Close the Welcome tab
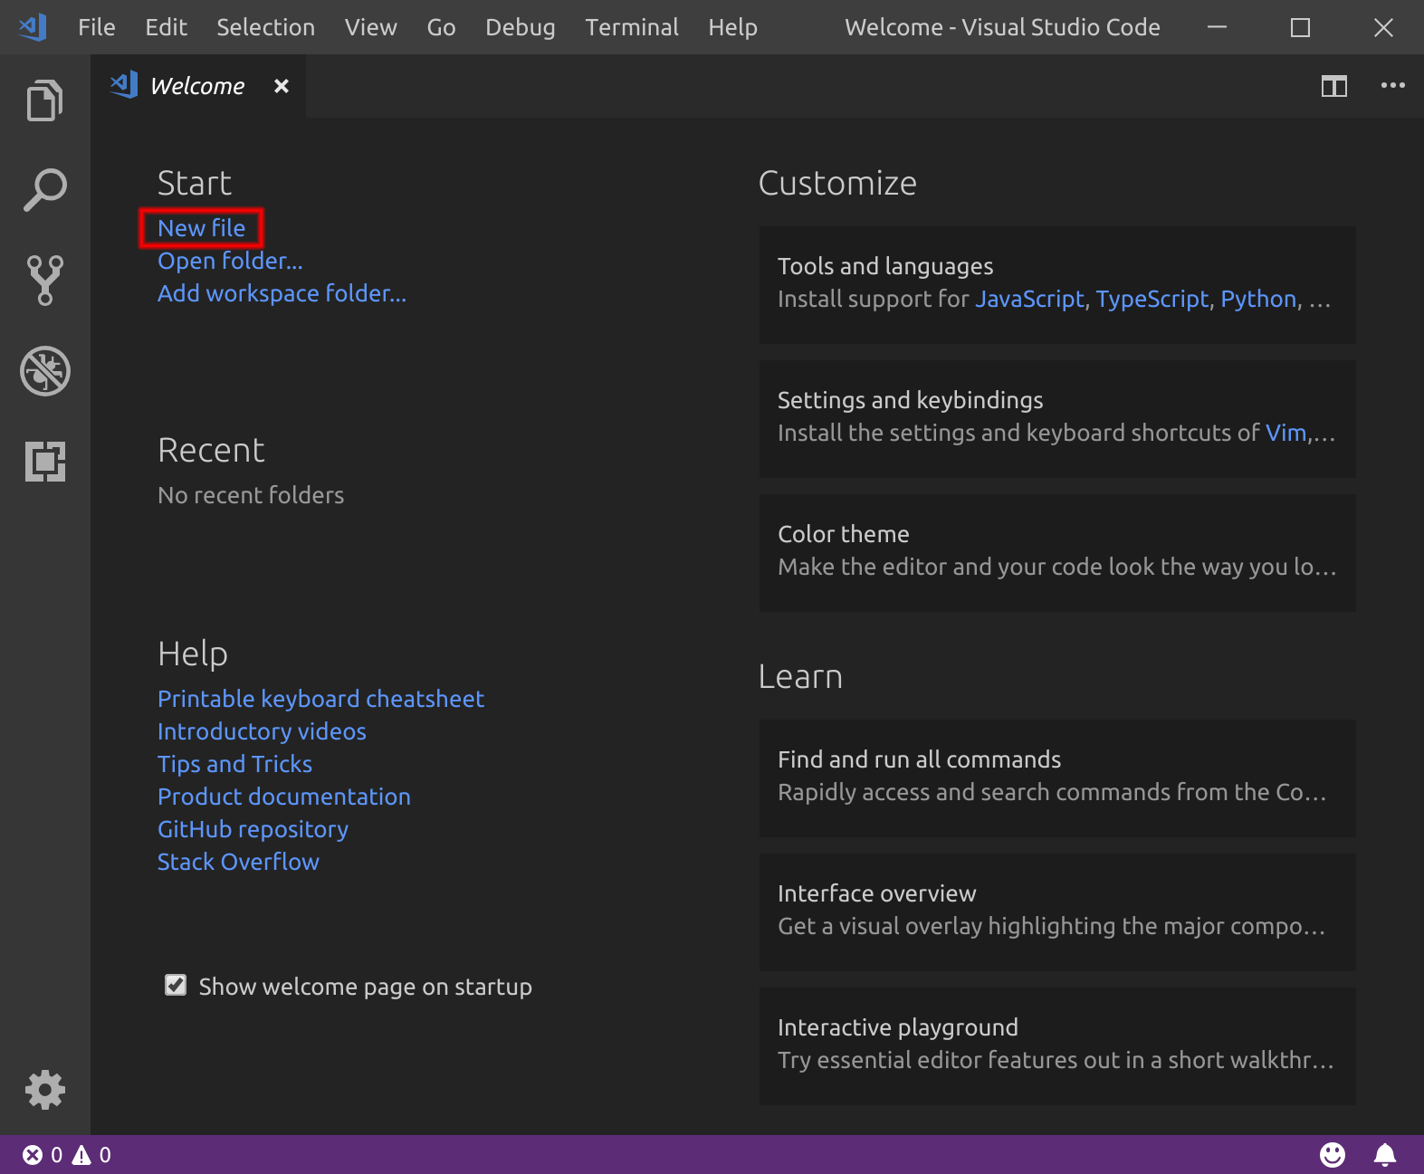This screenshot has height=1174, width=1424. pyautogui.click(x=282, y=86)
